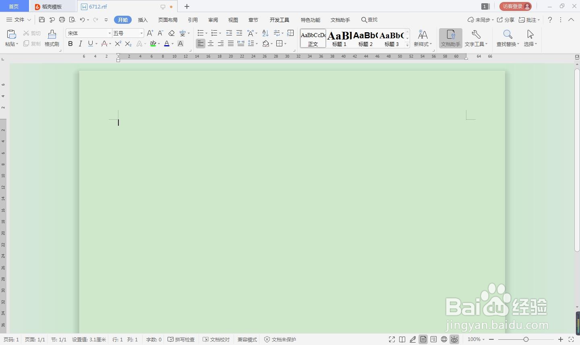Increase font size with A+ icon
The width and height of the screenshot is (580, 345).
[150, 33]
